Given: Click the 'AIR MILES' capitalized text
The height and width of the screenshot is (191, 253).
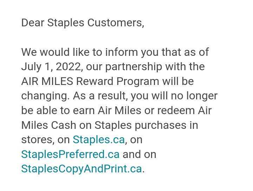Looking at the screenshot, I should 47,81.
